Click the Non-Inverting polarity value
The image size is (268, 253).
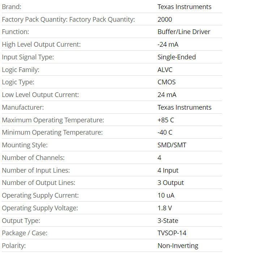pyautogui.click(x=178, y=246)
